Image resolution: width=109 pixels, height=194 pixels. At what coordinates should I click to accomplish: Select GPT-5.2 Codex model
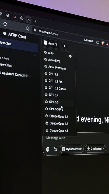pos(59,88)
